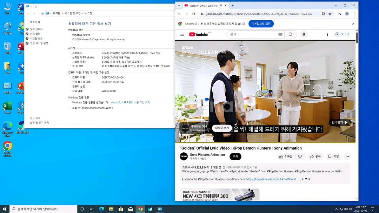Image resolution: width=379 pixels, height=213 pixels.
Task: Toggle dislike on the video
Action: click(300, 156)
